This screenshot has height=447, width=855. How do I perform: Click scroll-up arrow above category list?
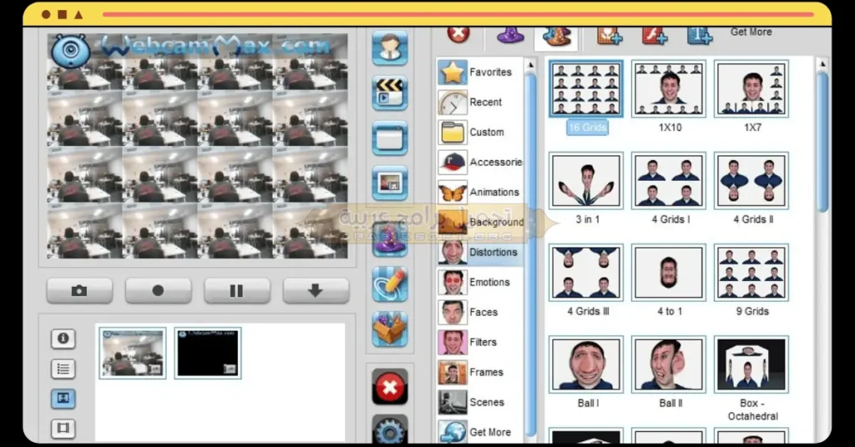[x=530, y=65]
